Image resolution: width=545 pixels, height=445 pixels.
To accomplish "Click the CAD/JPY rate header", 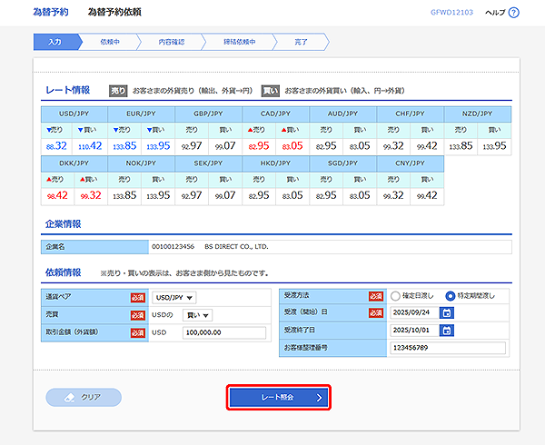I will pos(275,114).
